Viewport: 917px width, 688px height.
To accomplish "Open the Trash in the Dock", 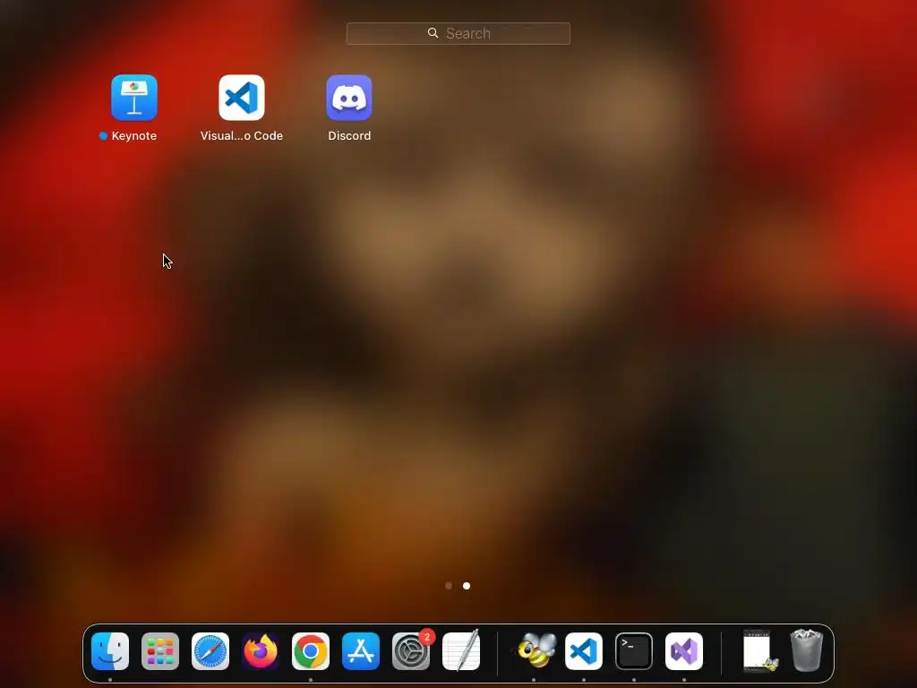I will (807, 650).
